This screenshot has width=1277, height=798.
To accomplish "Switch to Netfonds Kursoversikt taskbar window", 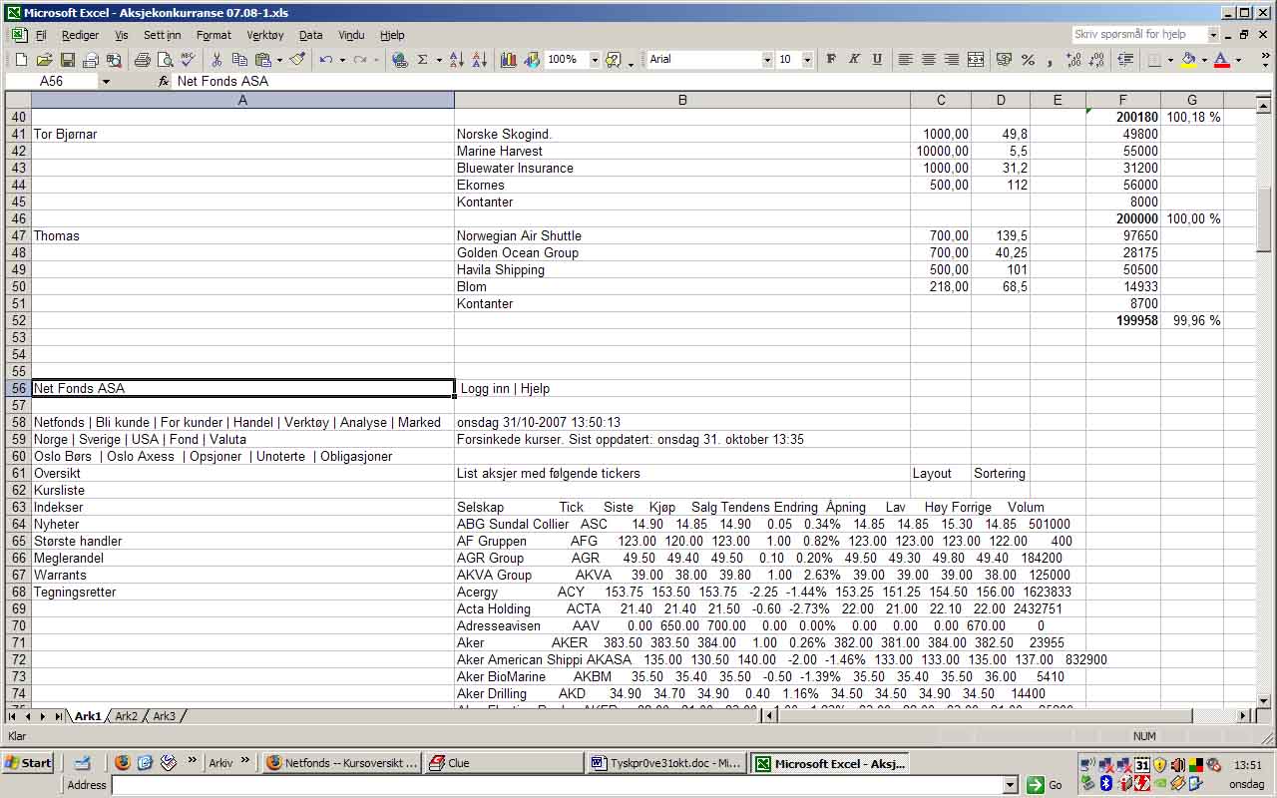I will point(342,763).
